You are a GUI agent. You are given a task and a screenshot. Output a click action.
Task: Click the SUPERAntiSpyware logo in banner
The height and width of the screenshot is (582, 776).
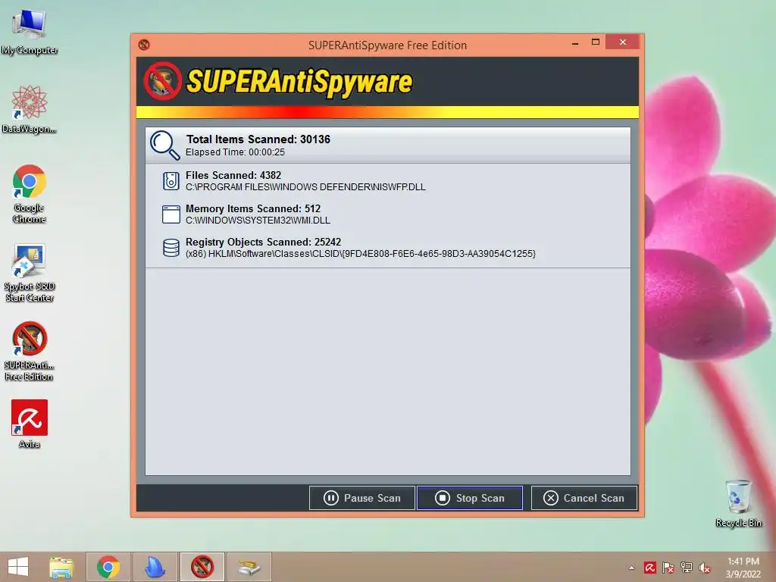pyautogui.click(x=278, y=81)
